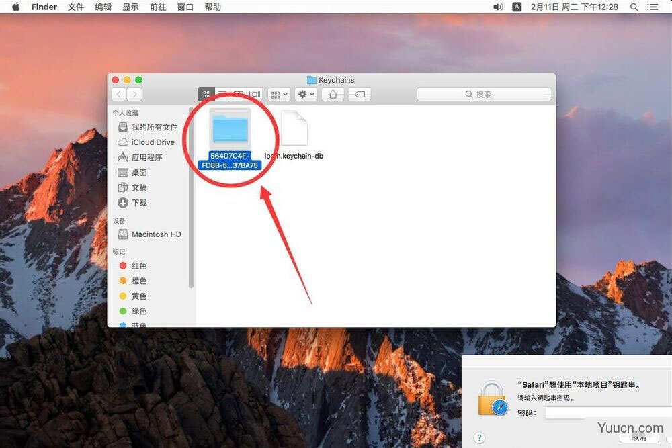Click the sidebar scrollbar in Finder
Screen dimensions: 672x448
click(x=191, y=197)
